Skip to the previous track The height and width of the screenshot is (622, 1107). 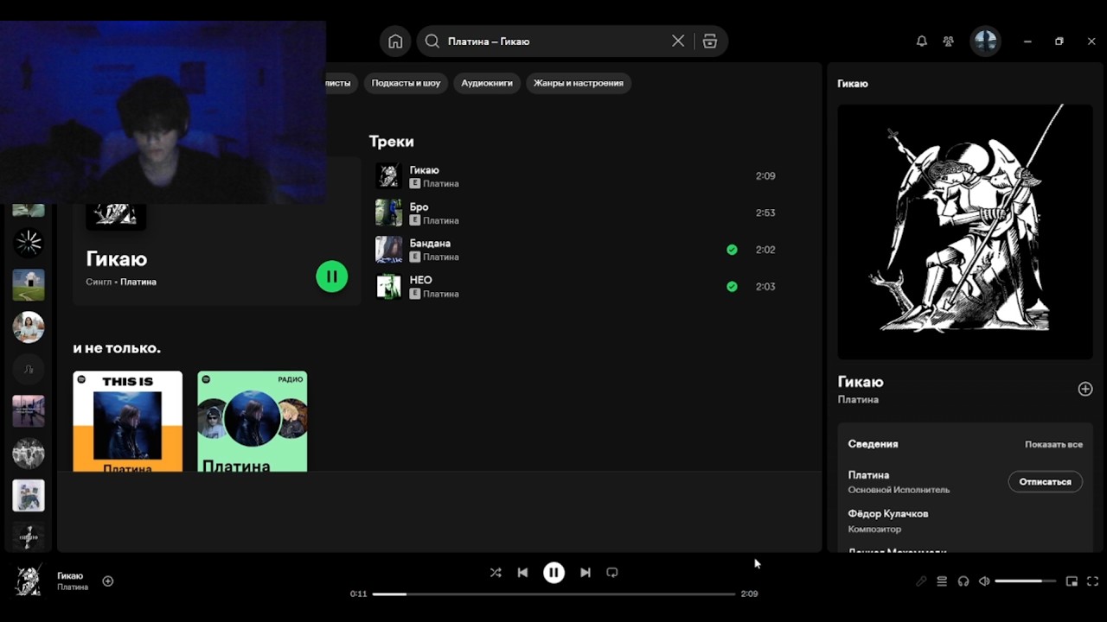[x=522, y=572]
